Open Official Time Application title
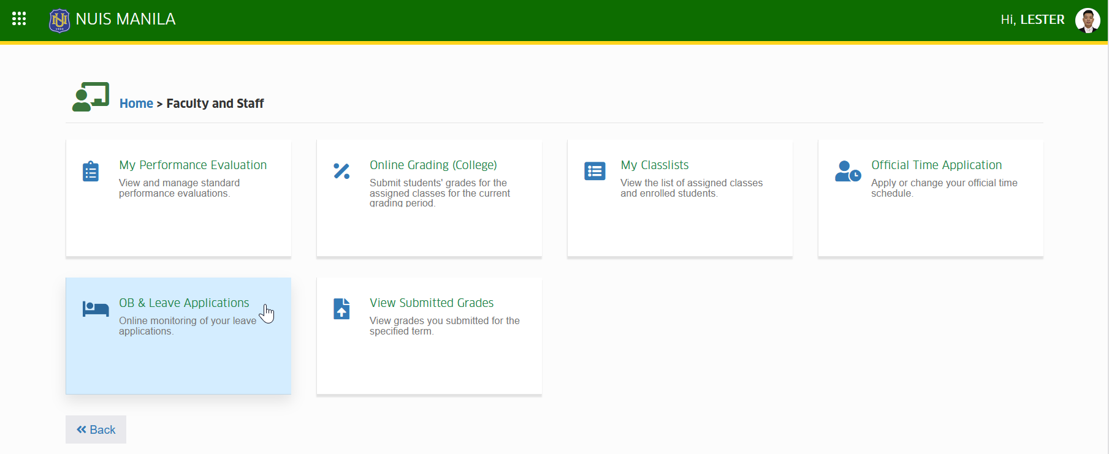The height and width of the screenshot is (454, 1109). pos(937,165)
